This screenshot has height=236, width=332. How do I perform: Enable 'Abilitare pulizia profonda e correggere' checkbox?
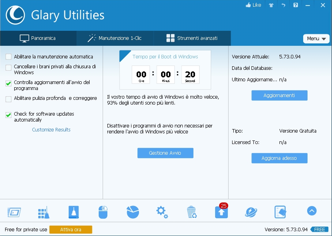point(8,99)
